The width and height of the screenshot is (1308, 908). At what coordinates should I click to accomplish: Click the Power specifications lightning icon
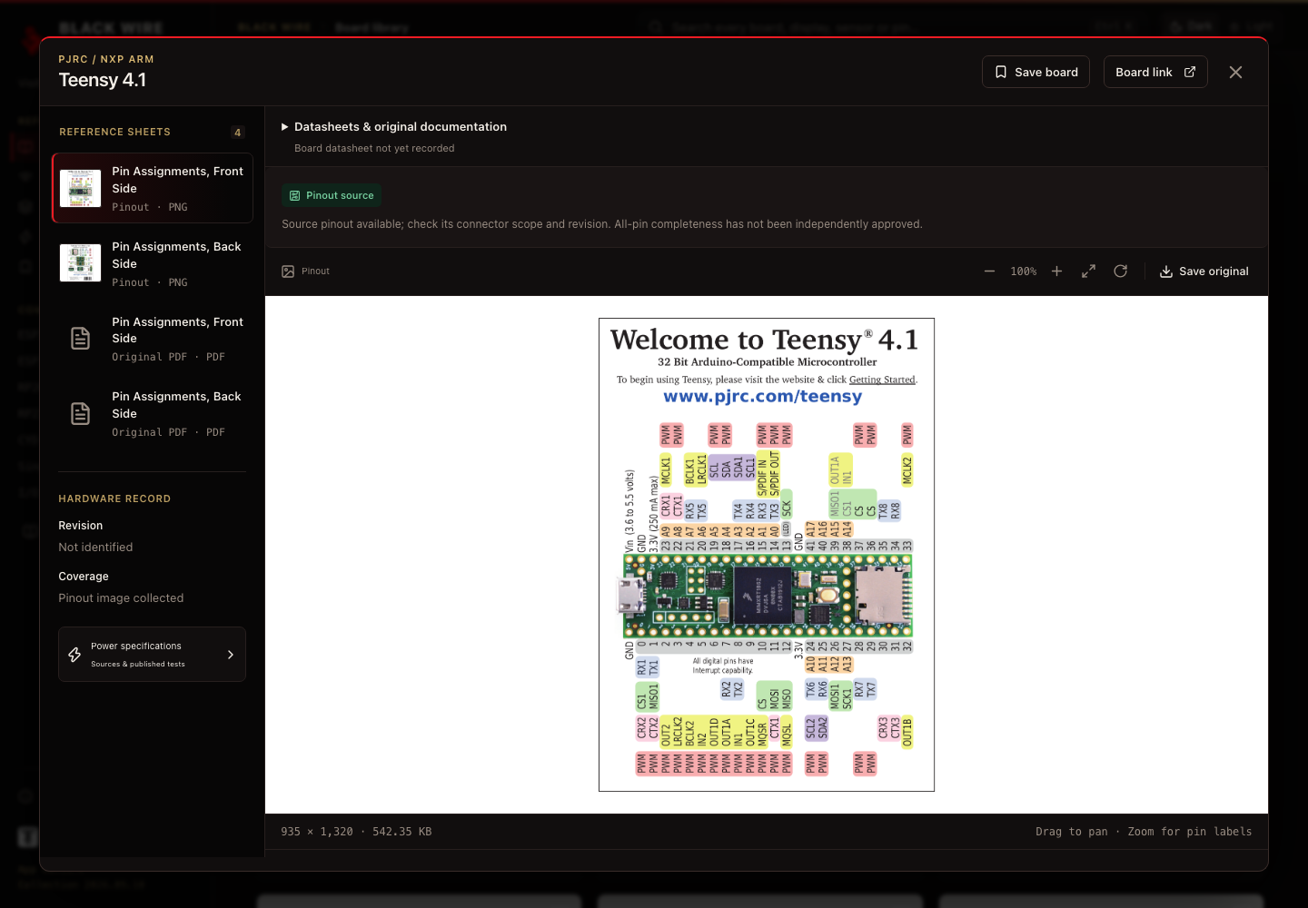74,655
